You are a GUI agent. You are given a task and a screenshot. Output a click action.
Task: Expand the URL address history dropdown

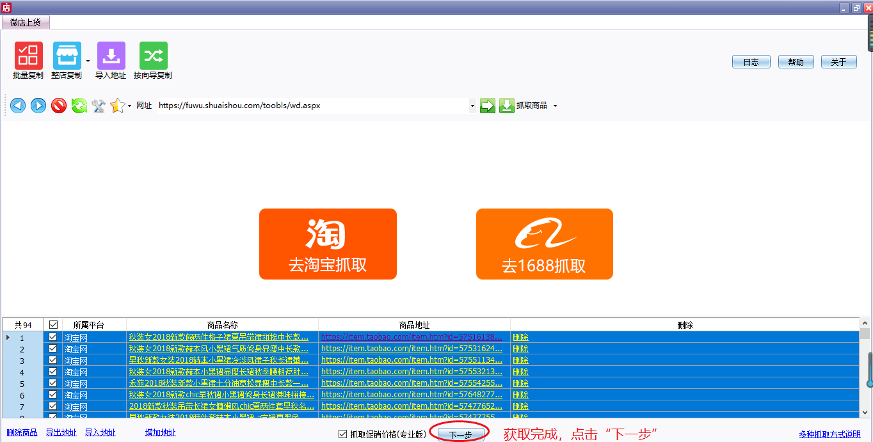point(472,106)
